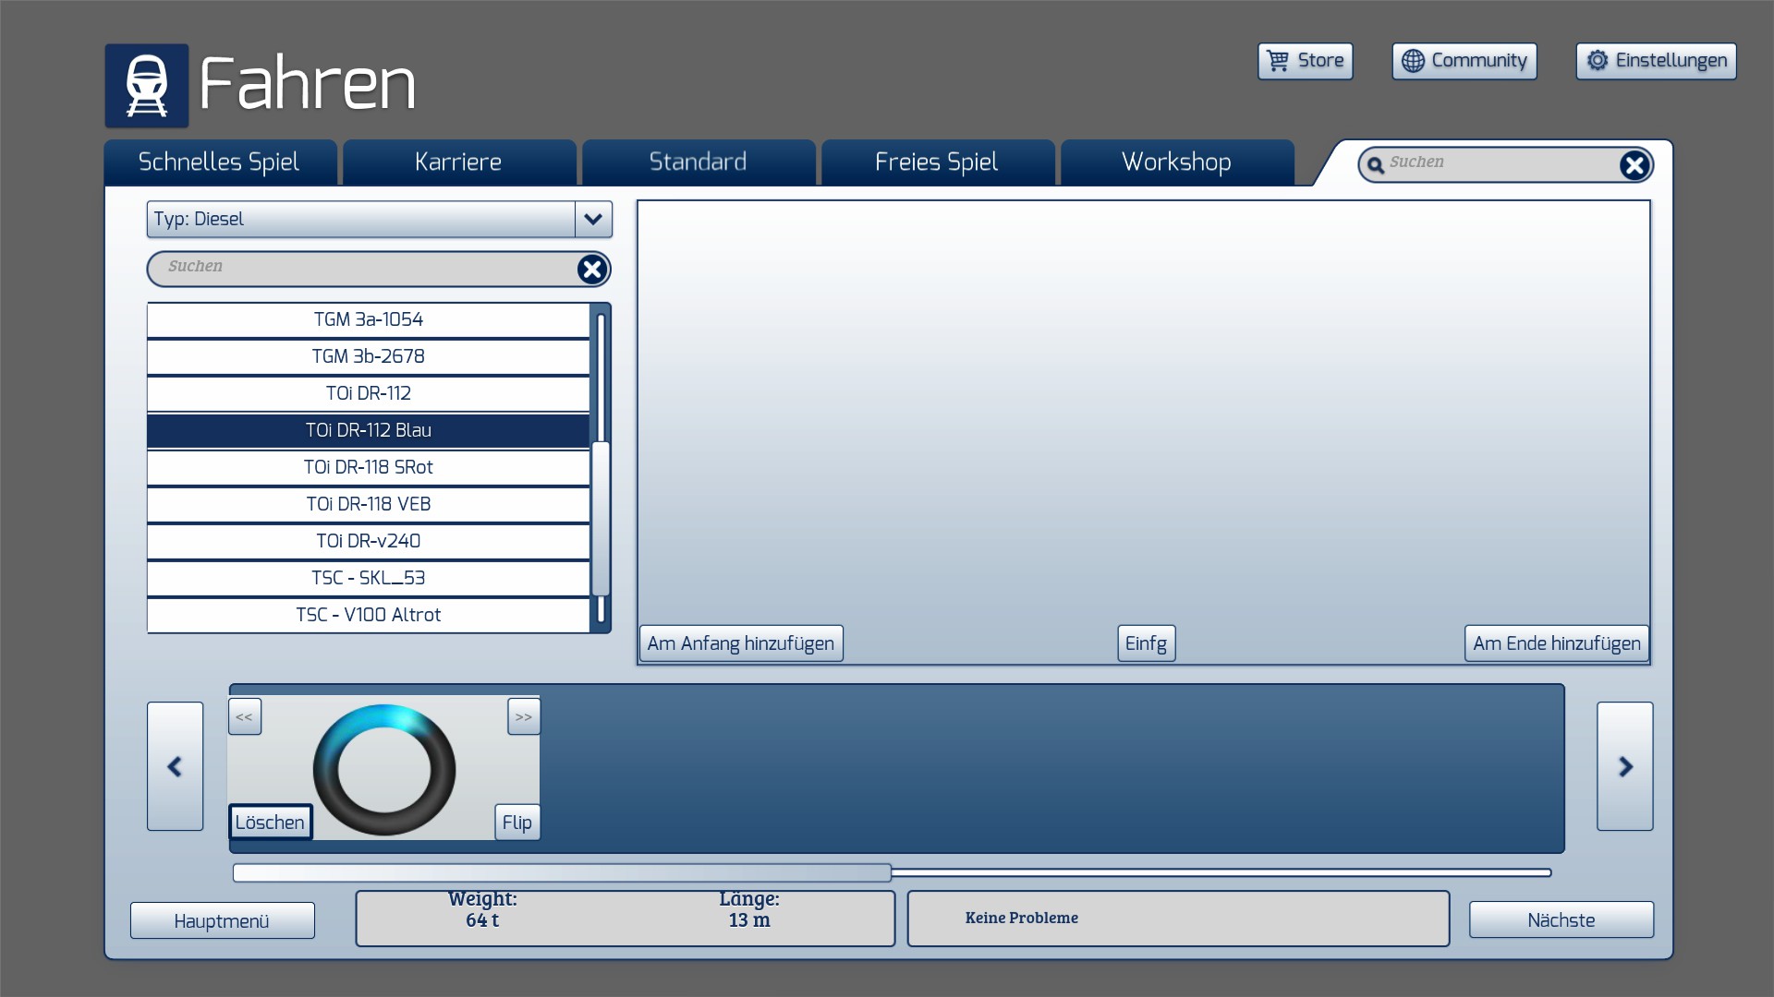Clear the vehicle list search with X
This screenshot has height=997, width=1774.
click(591, 270)
